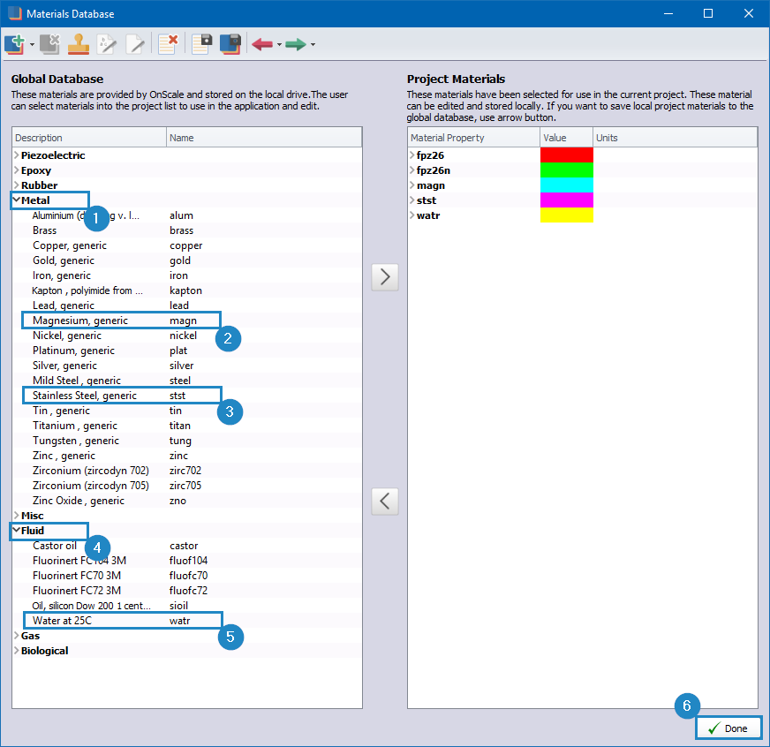Select Gold, generic material
The width and height of the screenshot is (770, 747).
[x=187, y=260]
